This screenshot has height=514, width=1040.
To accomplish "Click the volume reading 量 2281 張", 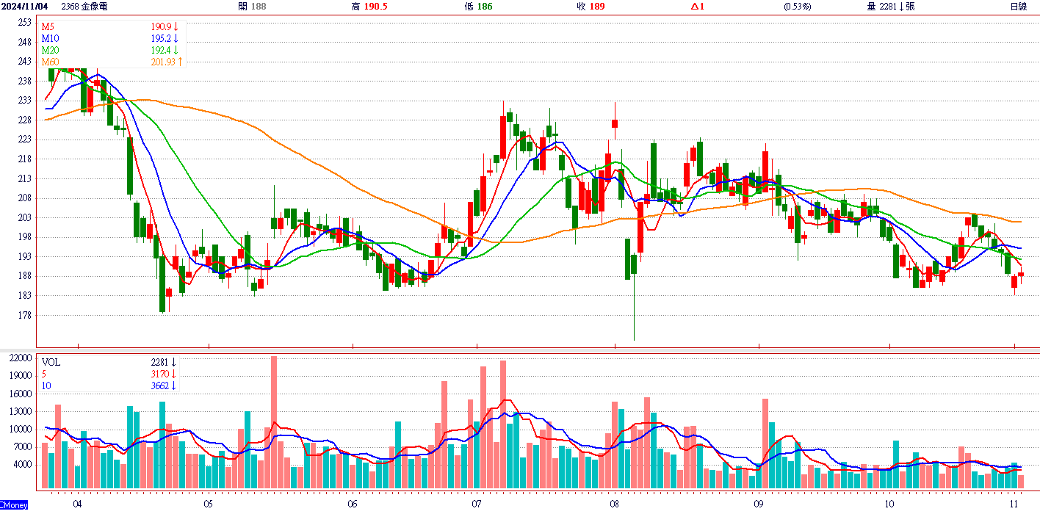I will [x=890, y=7].
